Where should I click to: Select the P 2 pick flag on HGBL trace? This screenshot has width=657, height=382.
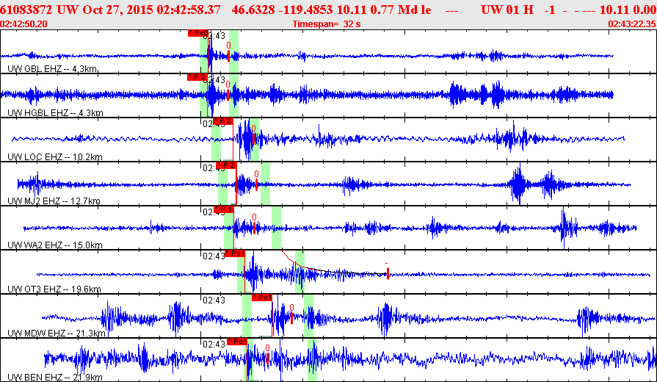(197, 77)
